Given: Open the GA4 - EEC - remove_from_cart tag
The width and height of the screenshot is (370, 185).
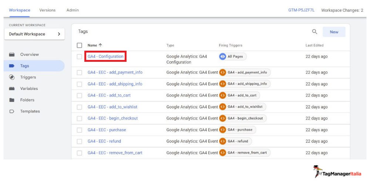Looking at the screenshot, I should (115, 153).
